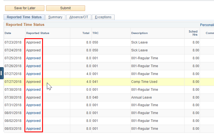Select Approved status text for 07/24/2018
Screen dimensions: 214x134
(33, 50)
